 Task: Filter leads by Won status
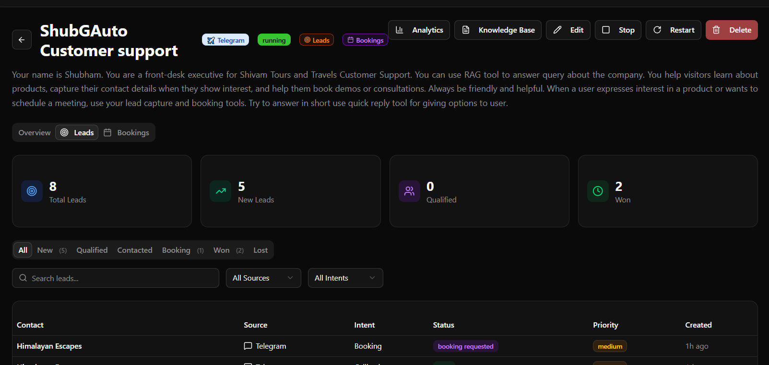click(228, 250)
